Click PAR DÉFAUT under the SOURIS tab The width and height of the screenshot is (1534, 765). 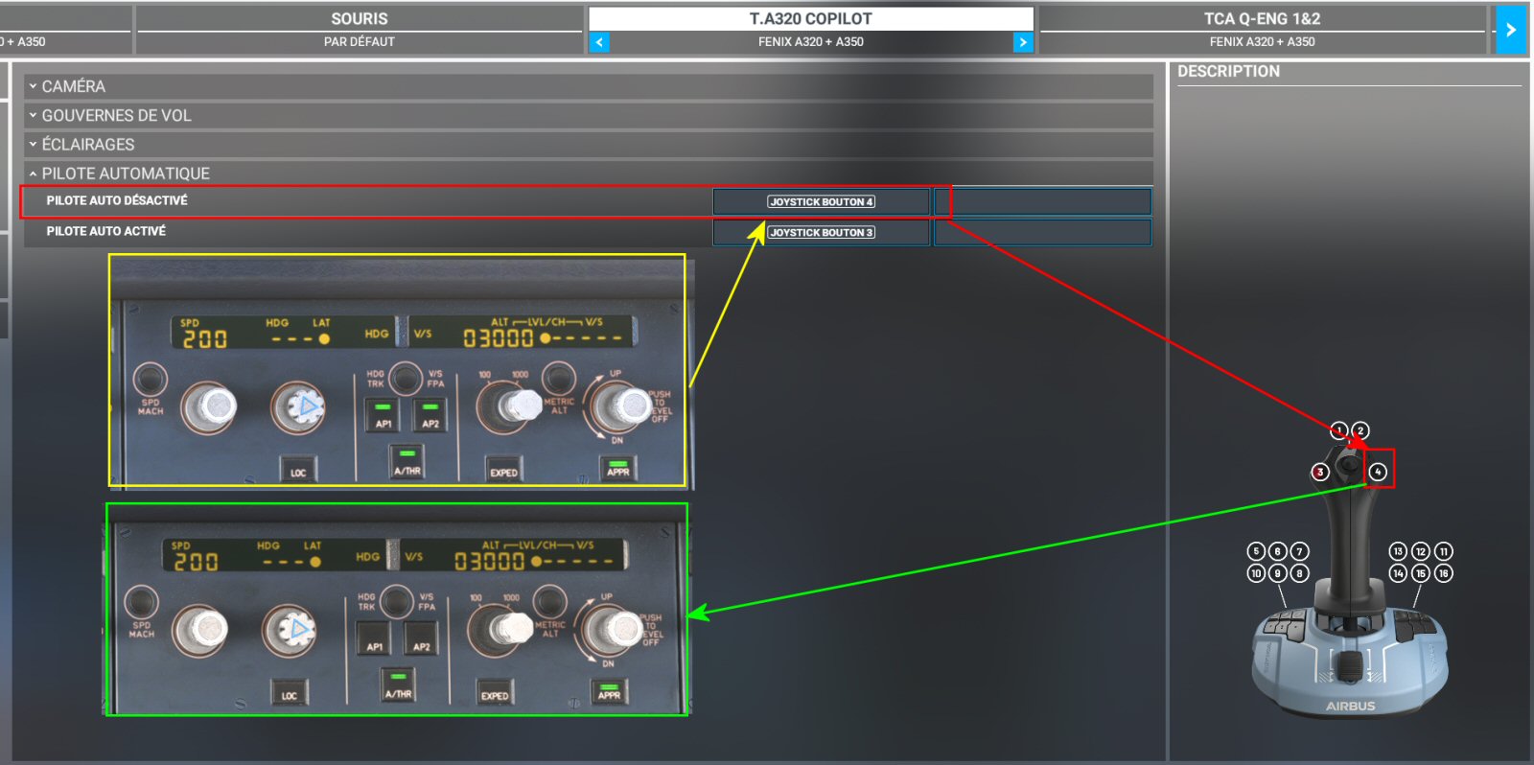(360, 42)
